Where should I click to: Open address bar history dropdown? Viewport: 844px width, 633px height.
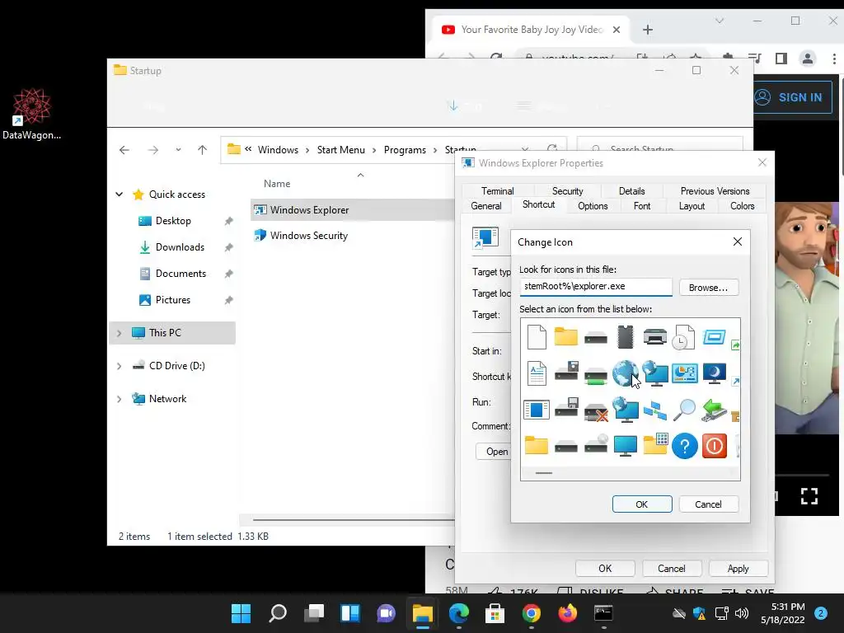pyautogui.click(x=525, y=149)
